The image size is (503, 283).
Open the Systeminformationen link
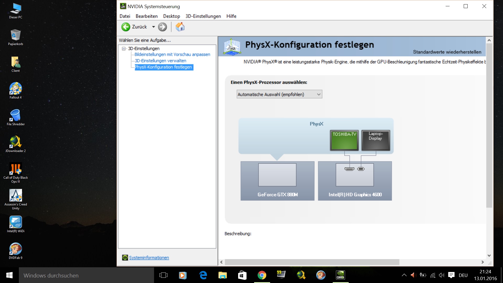pyautogui.click(x=149, y=258)
